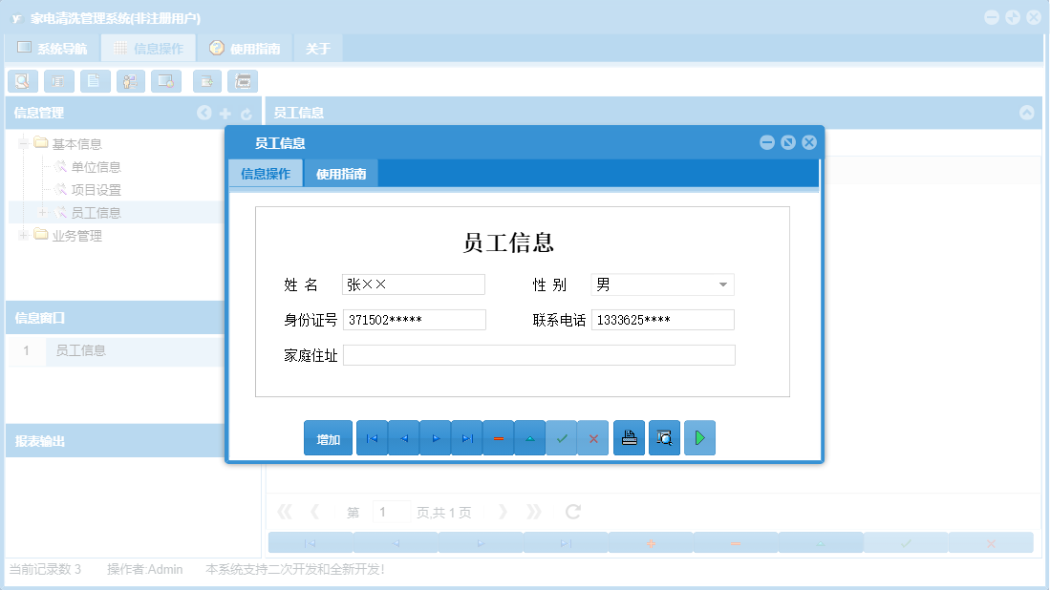Collapse the 员工信息 panel using chevron

(1027, 113)
